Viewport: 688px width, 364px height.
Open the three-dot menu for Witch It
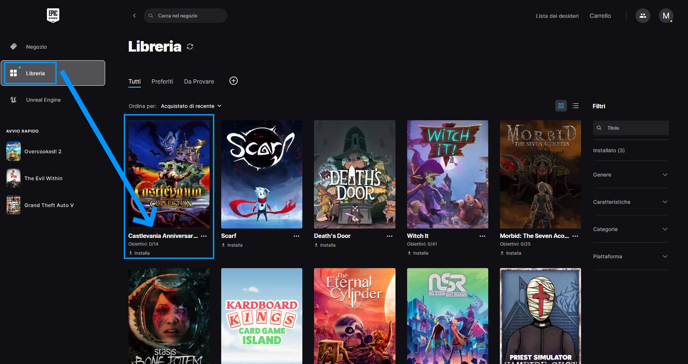[482, 236]
